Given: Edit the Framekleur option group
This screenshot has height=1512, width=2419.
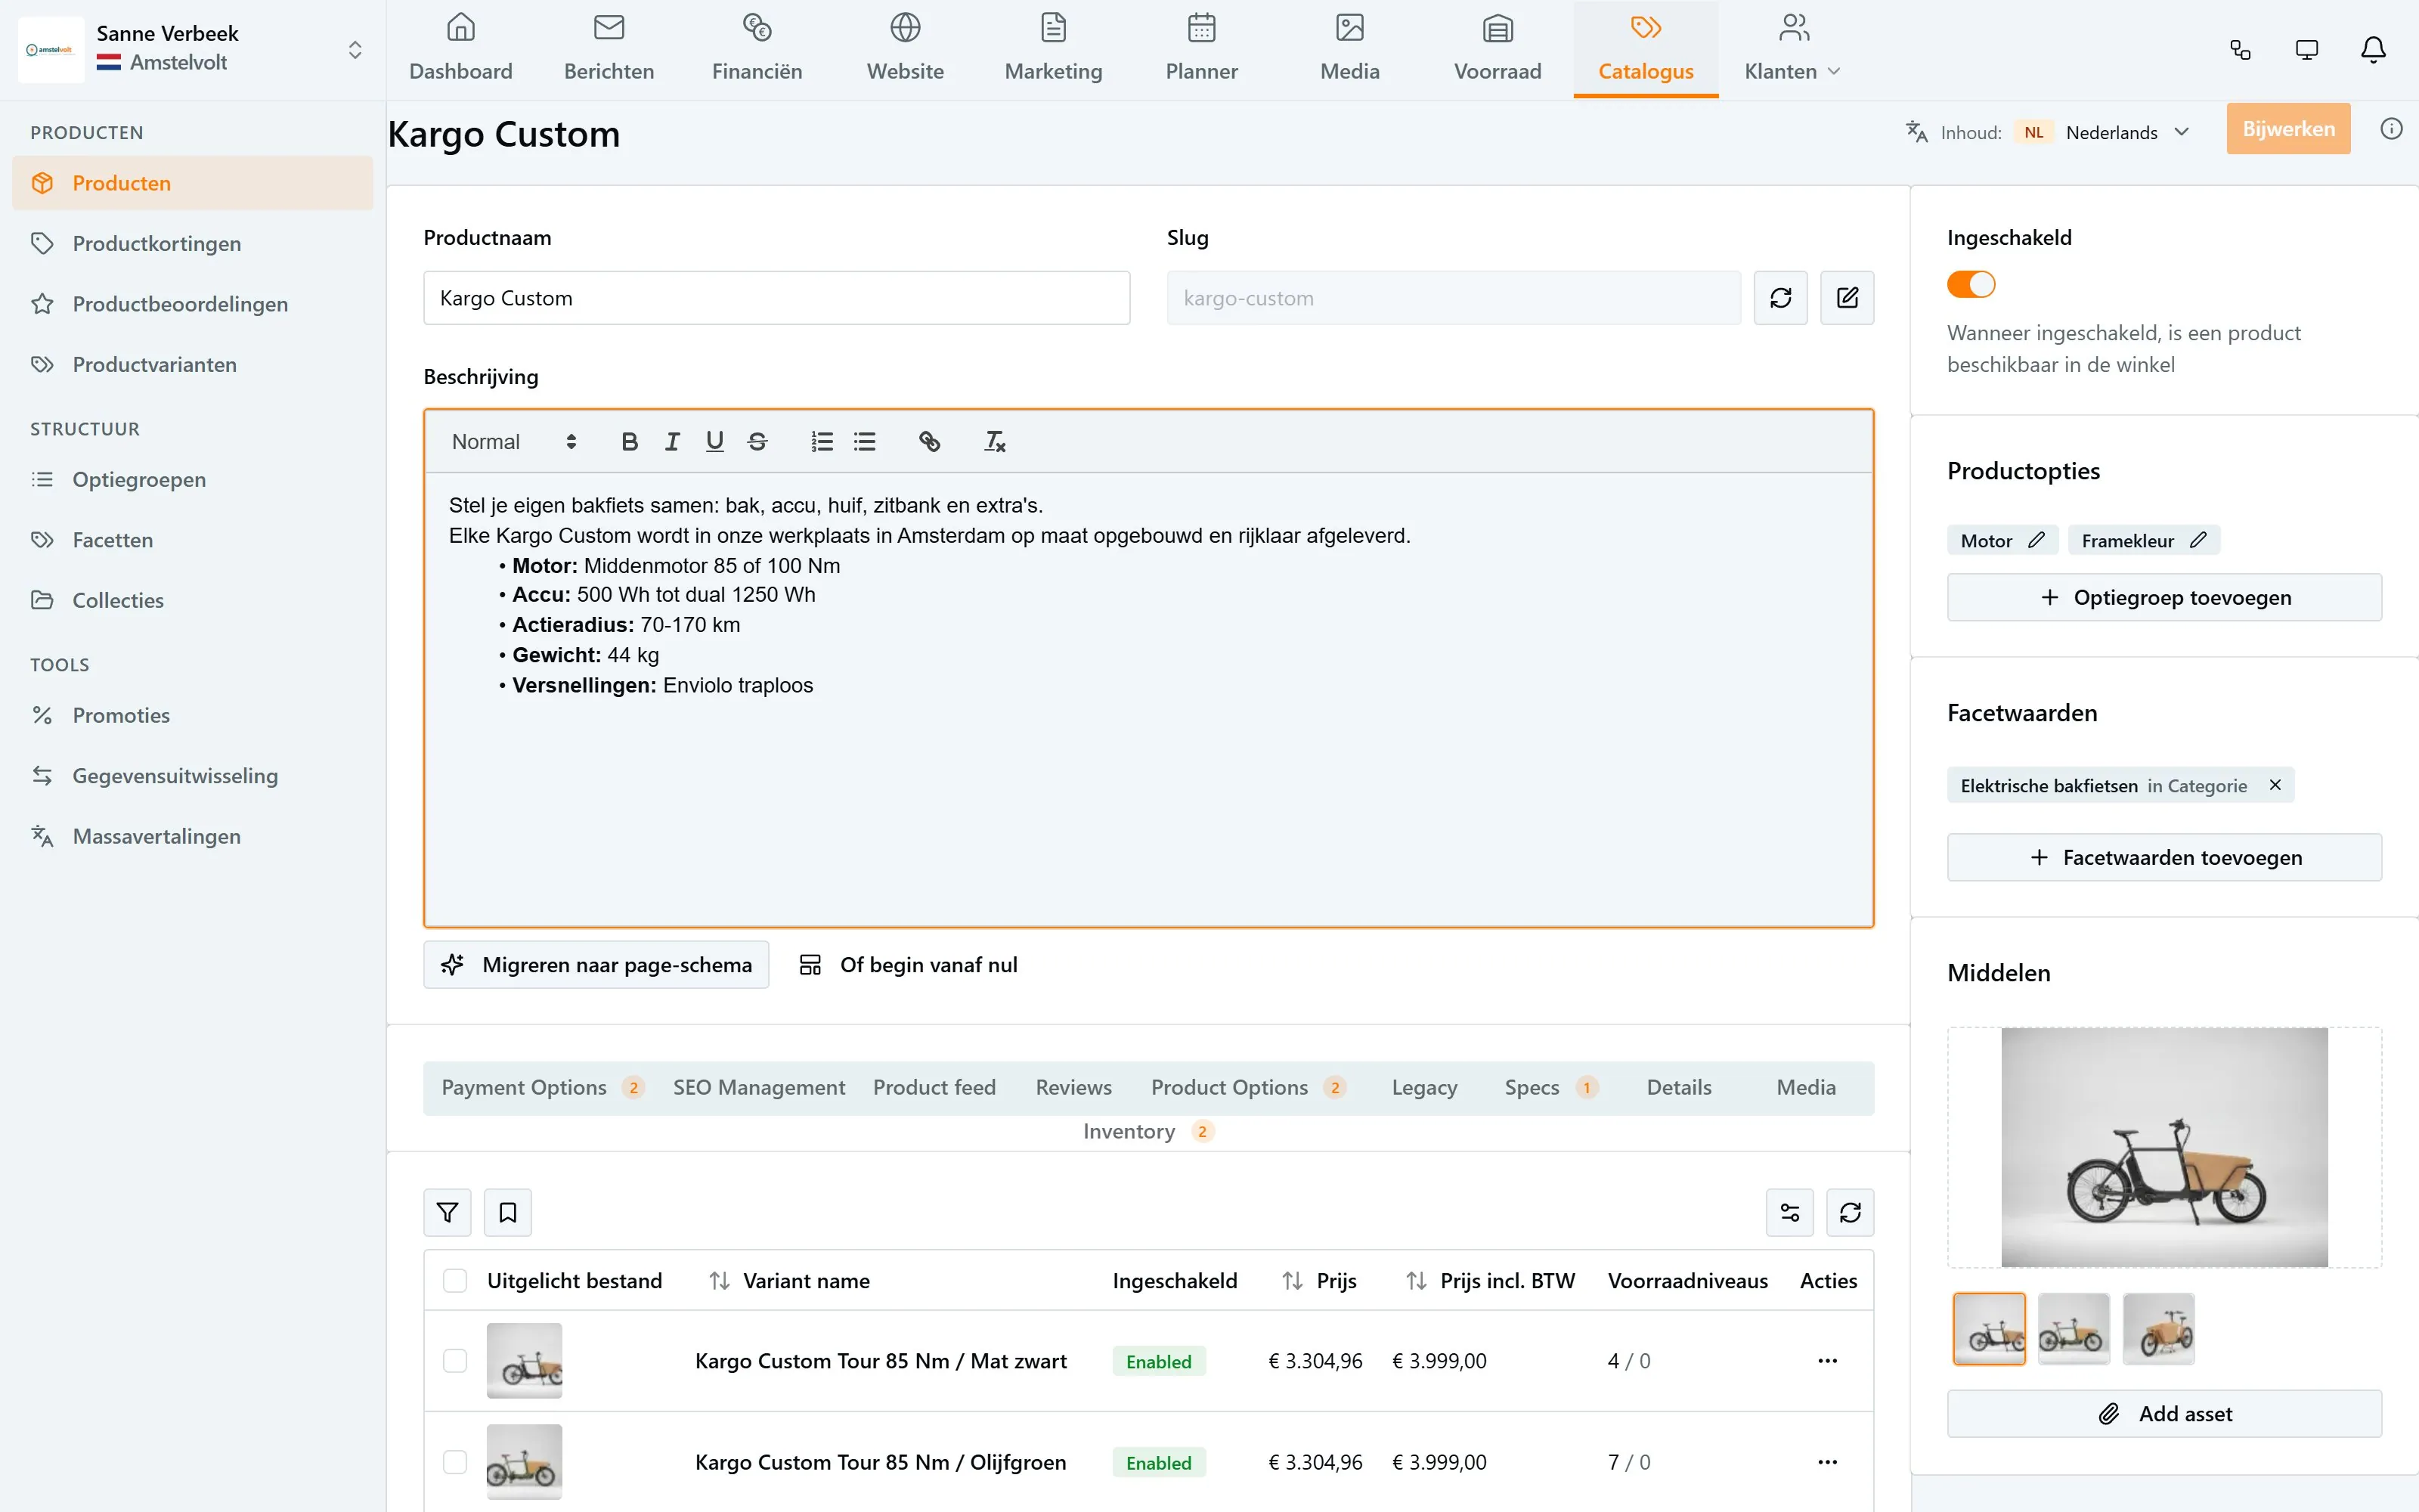Looking at the screenshot, I should click(2197, 540).
